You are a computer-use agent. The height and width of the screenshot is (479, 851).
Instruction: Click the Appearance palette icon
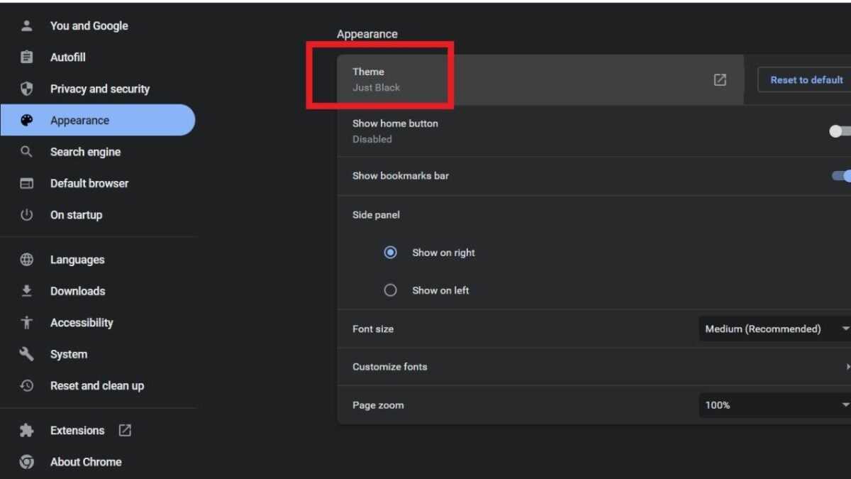(x=26, y=120)
